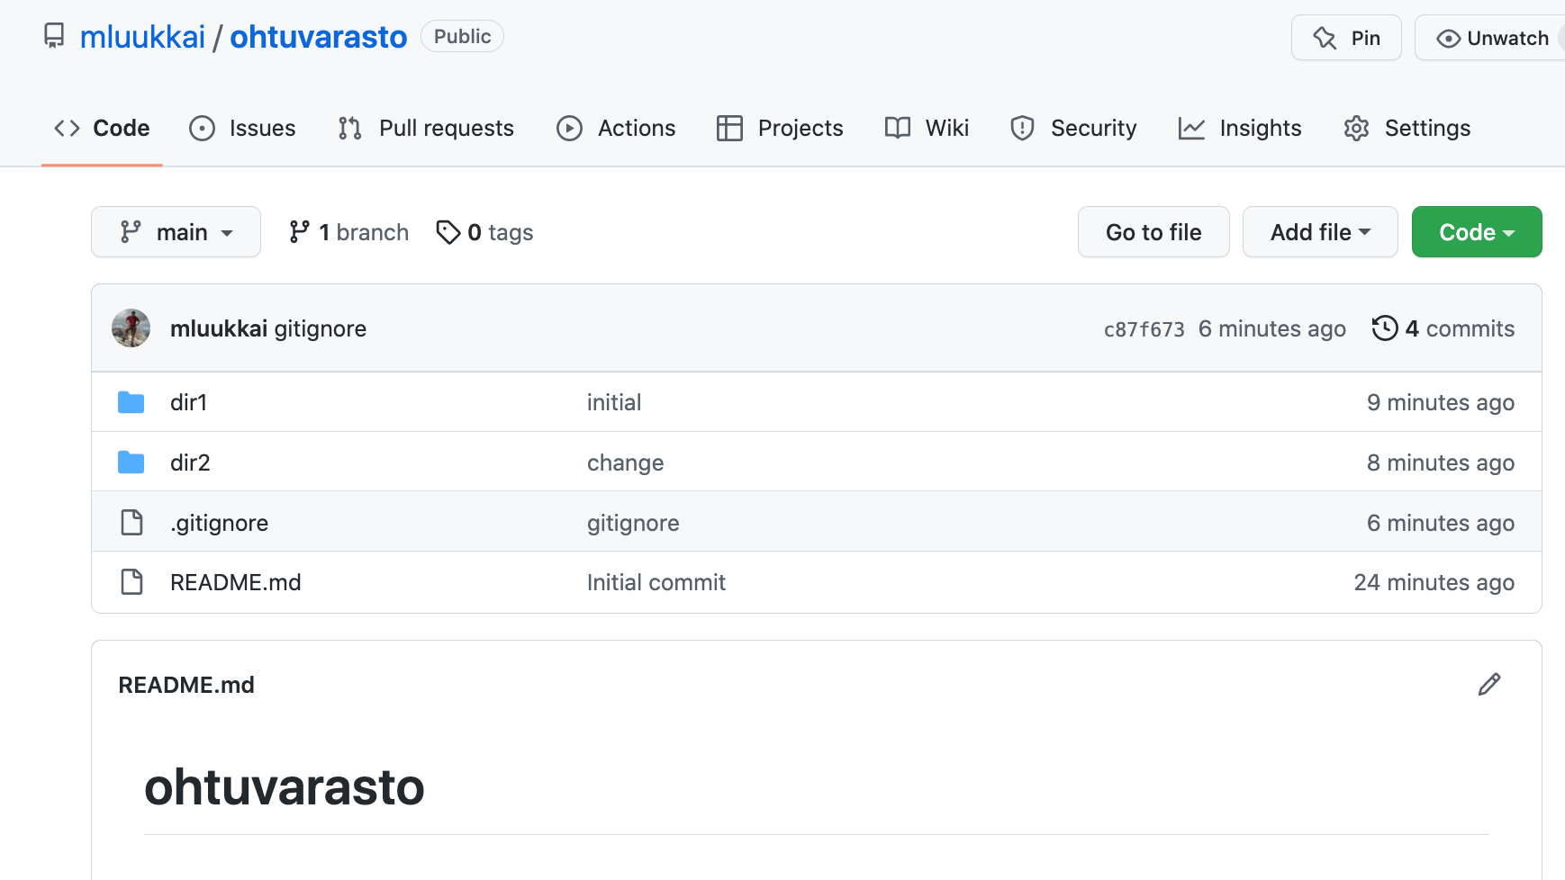
Task: Click the dir1 folder icon
Action: tap(131, 402)
